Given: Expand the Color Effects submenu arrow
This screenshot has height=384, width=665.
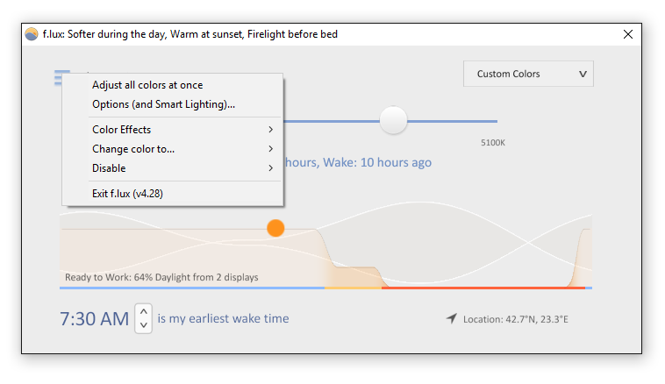Looking at the screenshot, I should [270, 129].
